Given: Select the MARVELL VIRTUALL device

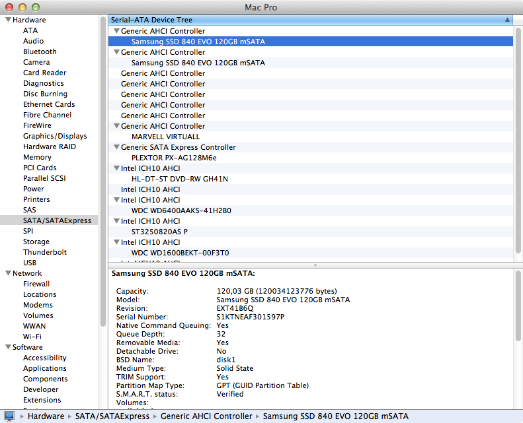Looking at the screenshot, I should 311,137.
